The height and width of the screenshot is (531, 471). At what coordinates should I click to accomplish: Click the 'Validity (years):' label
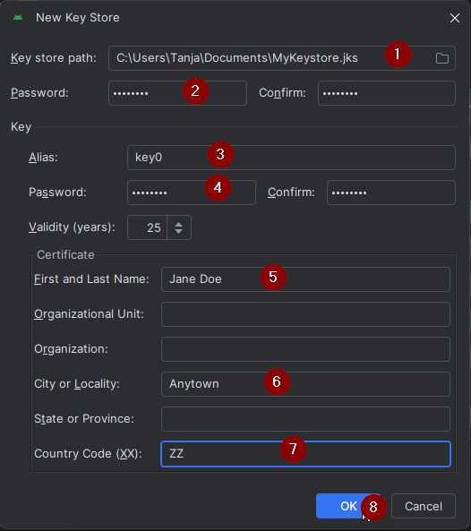[72, 227]
